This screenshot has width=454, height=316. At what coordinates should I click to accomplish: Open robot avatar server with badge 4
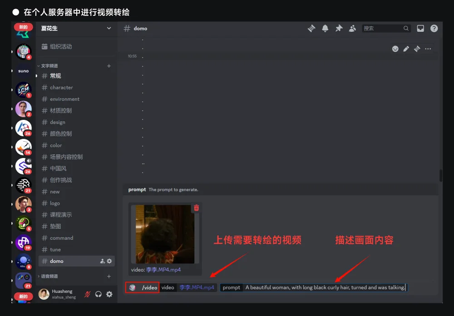(24, 52)
